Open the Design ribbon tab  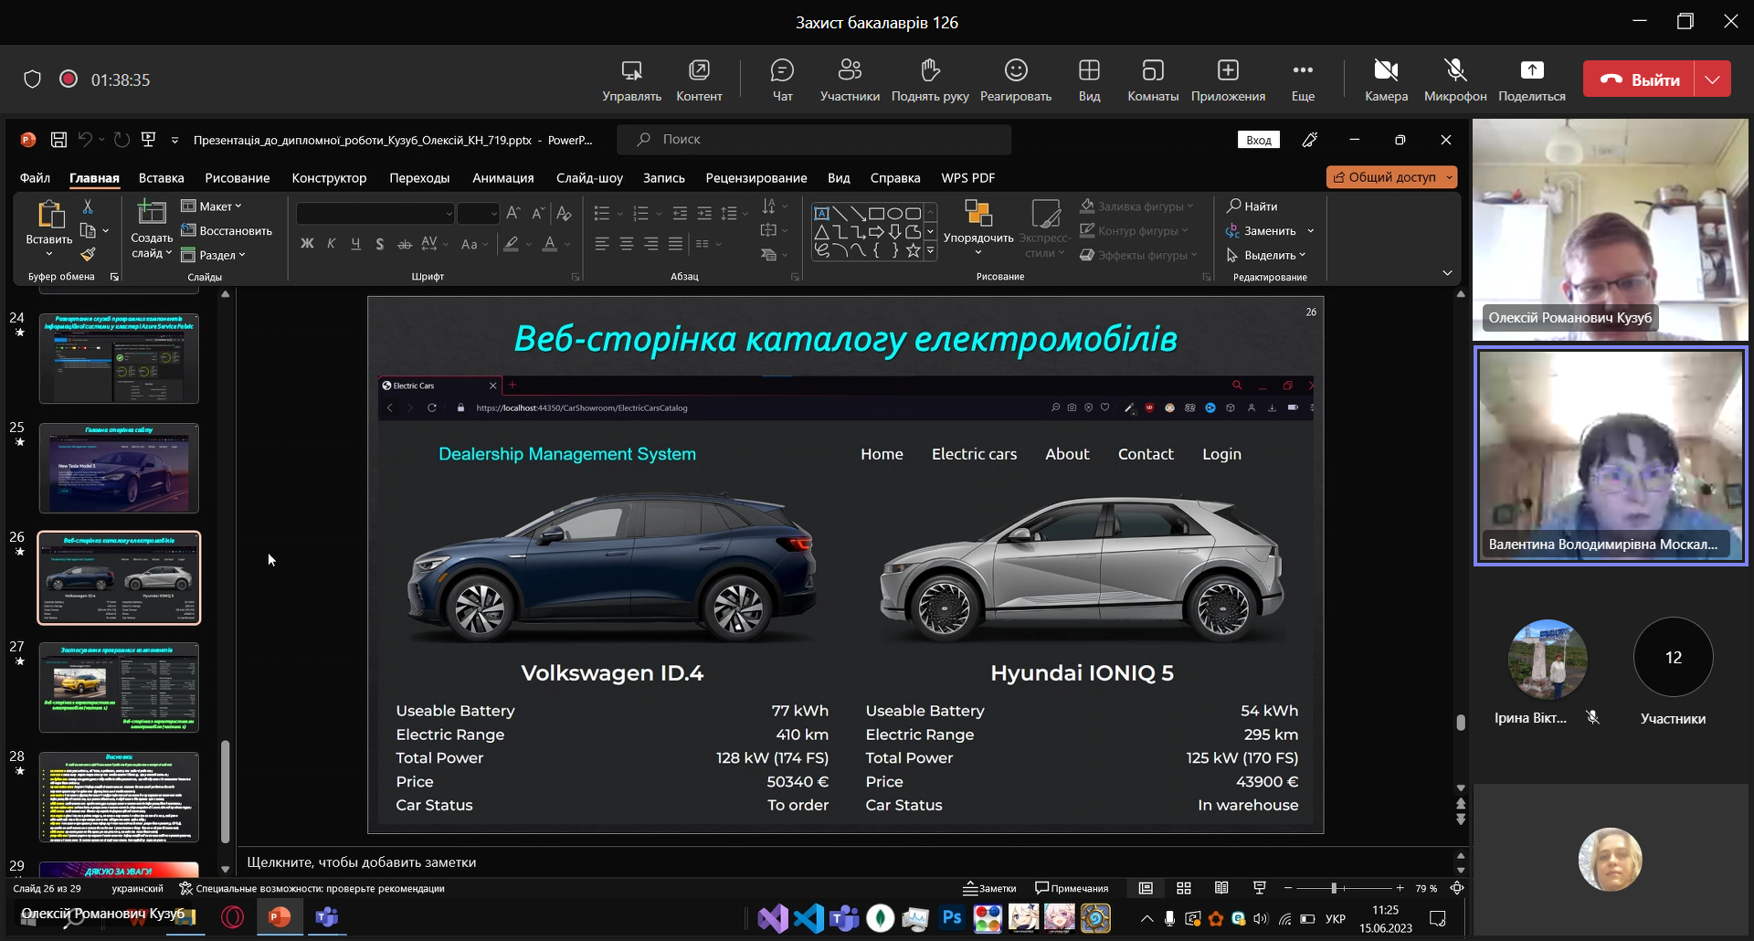pos(329,178)
